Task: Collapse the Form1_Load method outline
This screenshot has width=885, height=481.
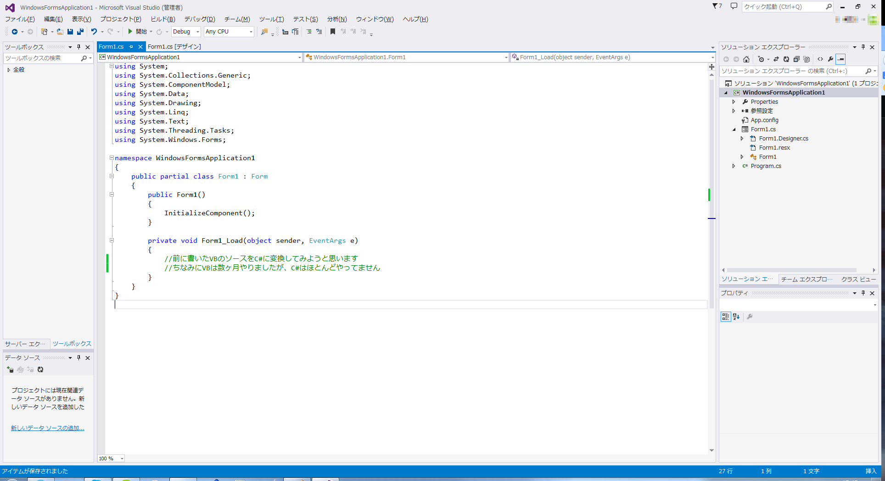Action: 112,240
